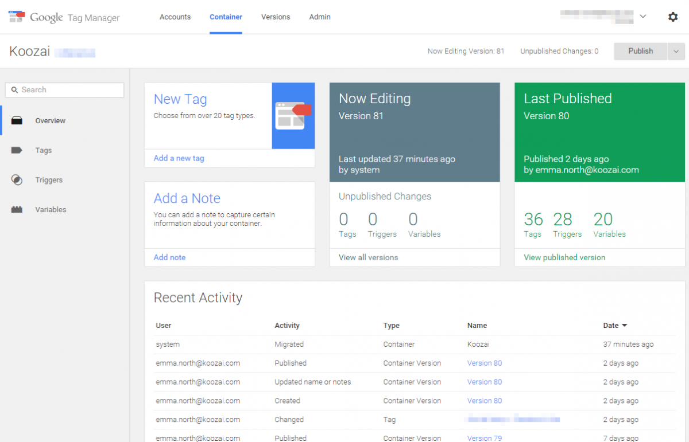The image size is (689, 442).
Task: Open Version 79 from Recent Activity
Action: point(484,438)
